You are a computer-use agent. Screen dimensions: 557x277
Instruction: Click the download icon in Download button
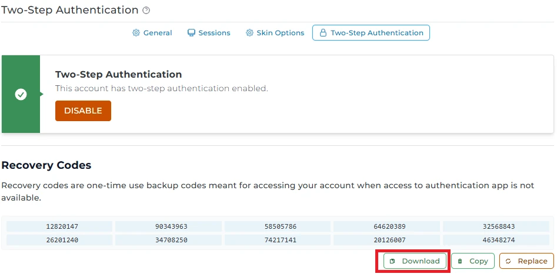pyautogui.click(x=393, y=261)
